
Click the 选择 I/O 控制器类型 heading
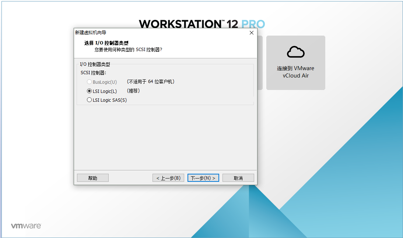pyautogui.click(x=106, y=43)
